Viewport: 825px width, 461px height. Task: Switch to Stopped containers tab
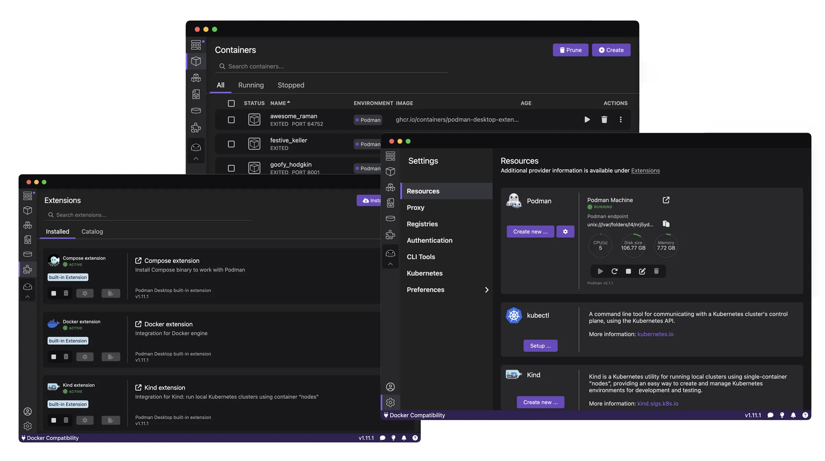click(x=291, y=85)
